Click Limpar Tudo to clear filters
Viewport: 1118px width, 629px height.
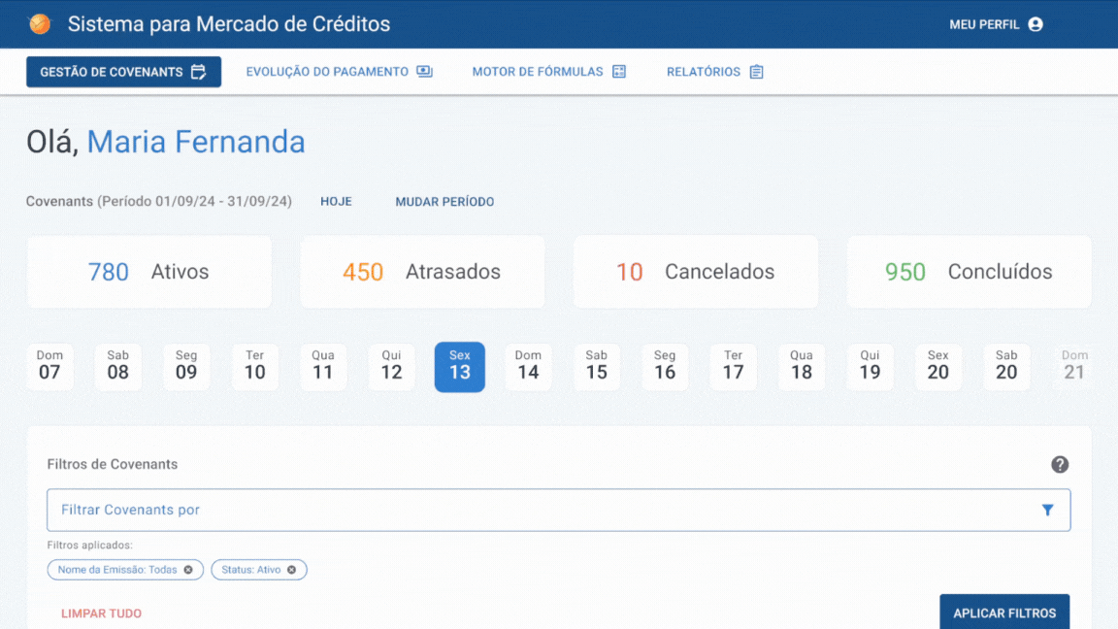click(101, 613)
